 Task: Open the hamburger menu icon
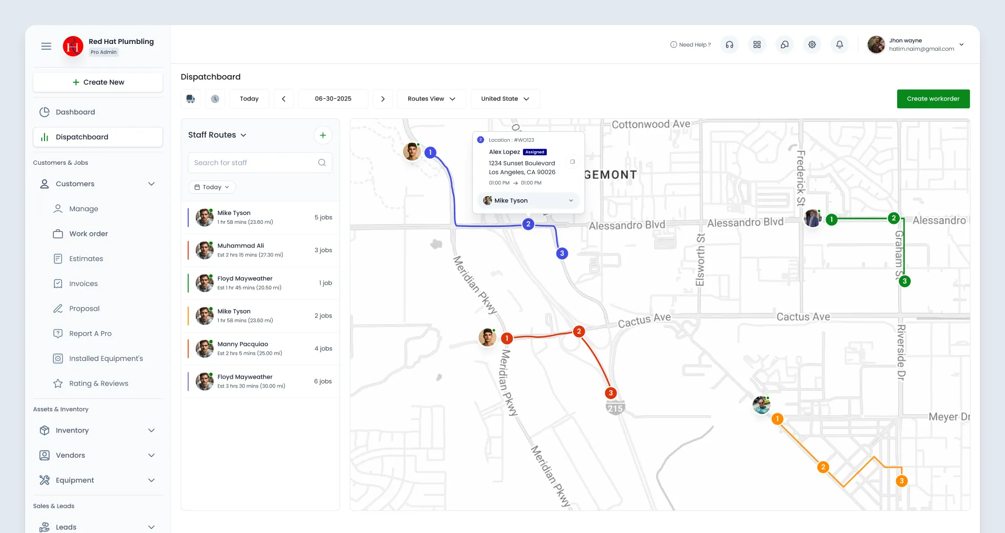click(x=46, y=46)
